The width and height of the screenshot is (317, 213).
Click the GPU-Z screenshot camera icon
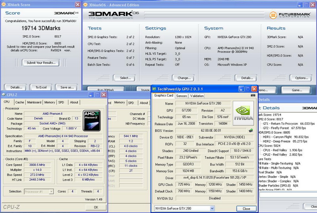253,95
